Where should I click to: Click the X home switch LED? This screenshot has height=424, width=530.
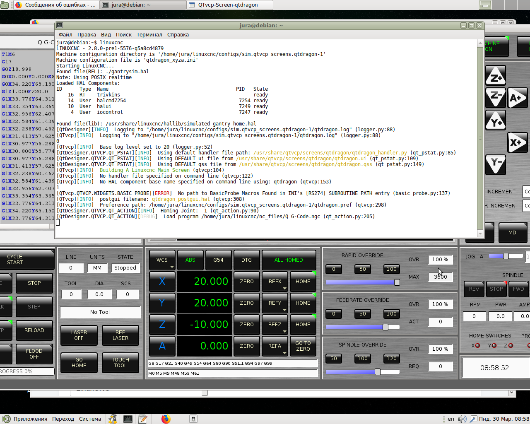477,346
